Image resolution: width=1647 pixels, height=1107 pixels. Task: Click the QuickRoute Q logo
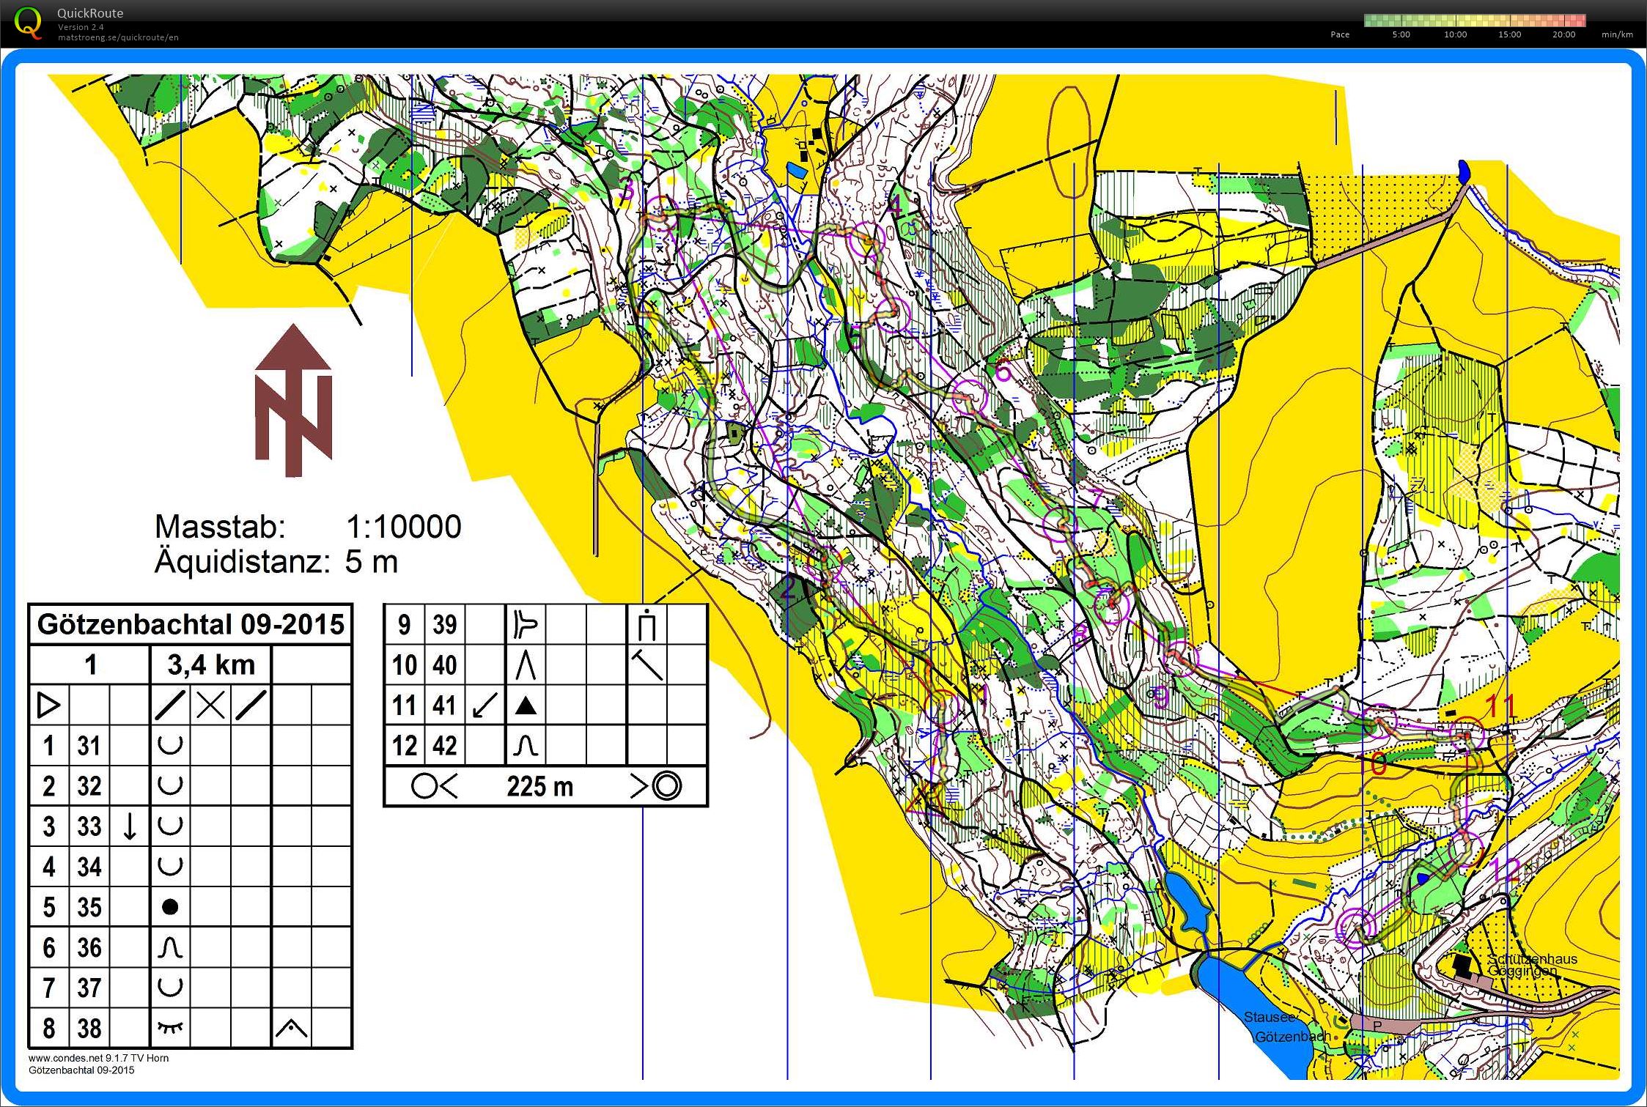(29, 22)
